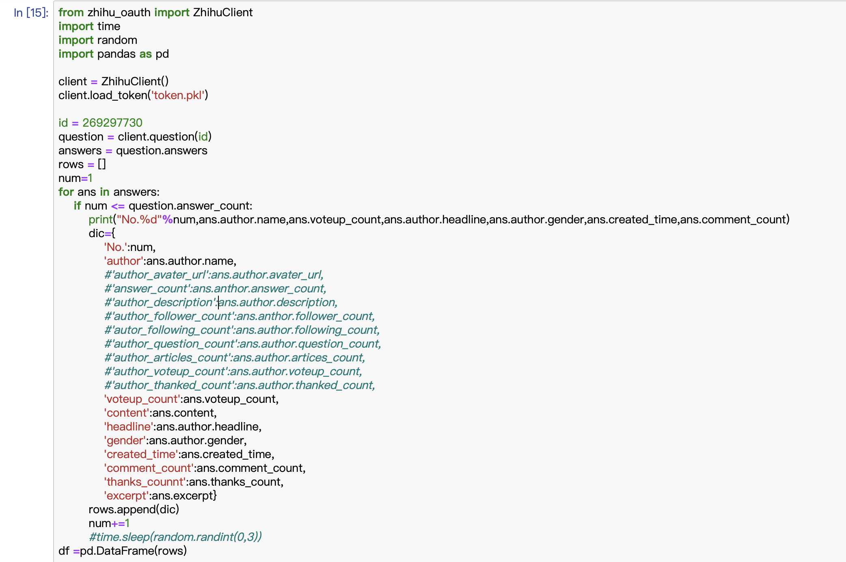Click the 'rows.append(dic)' line

(134, 510)
